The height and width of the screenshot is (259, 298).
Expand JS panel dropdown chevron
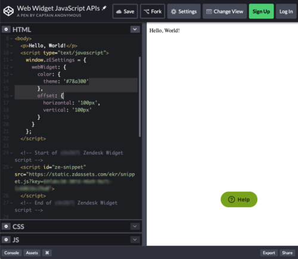click(135, 239)
